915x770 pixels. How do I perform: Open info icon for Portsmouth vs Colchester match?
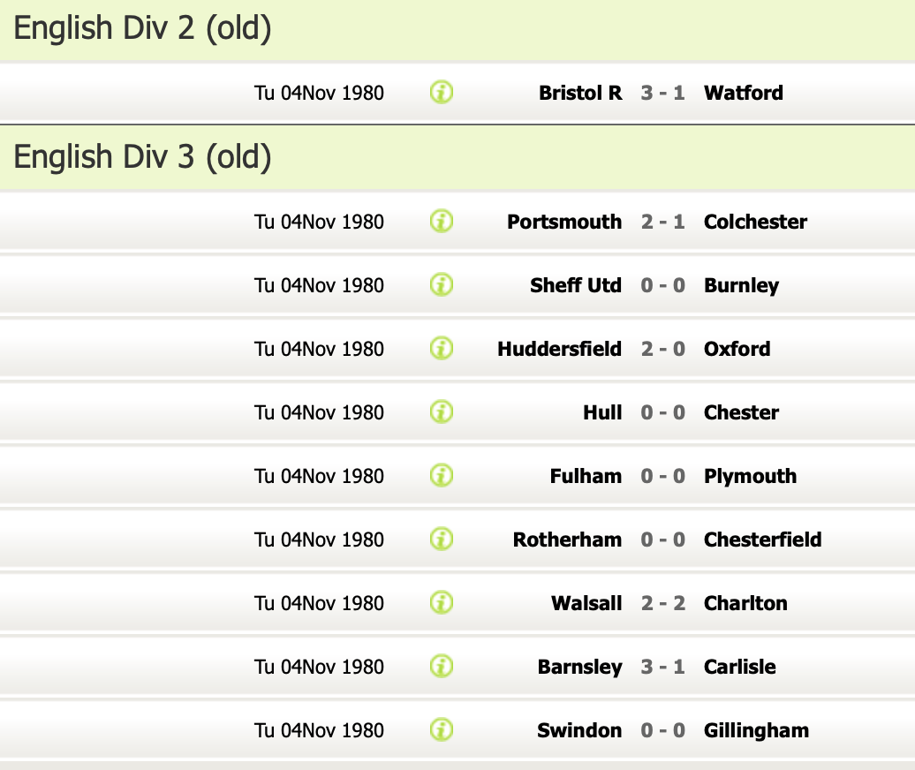point(442,221)
